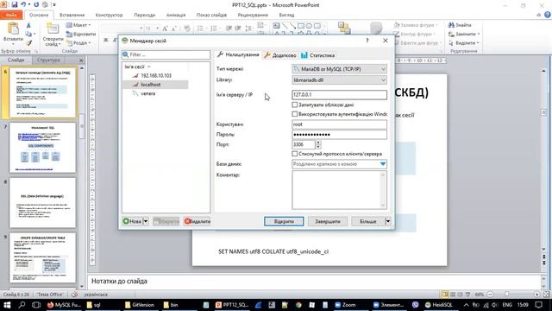Switch to Normal view in status bar
The image size is (552, 311).
coord(445,294)
